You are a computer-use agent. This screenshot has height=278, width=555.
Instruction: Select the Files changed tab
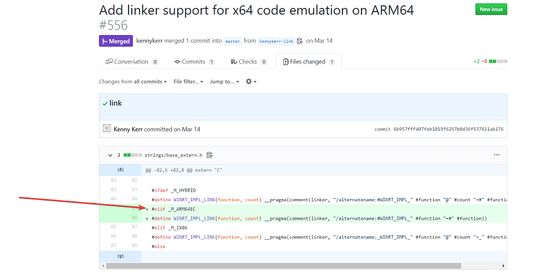pyautogui.click(x=309, y=62)
